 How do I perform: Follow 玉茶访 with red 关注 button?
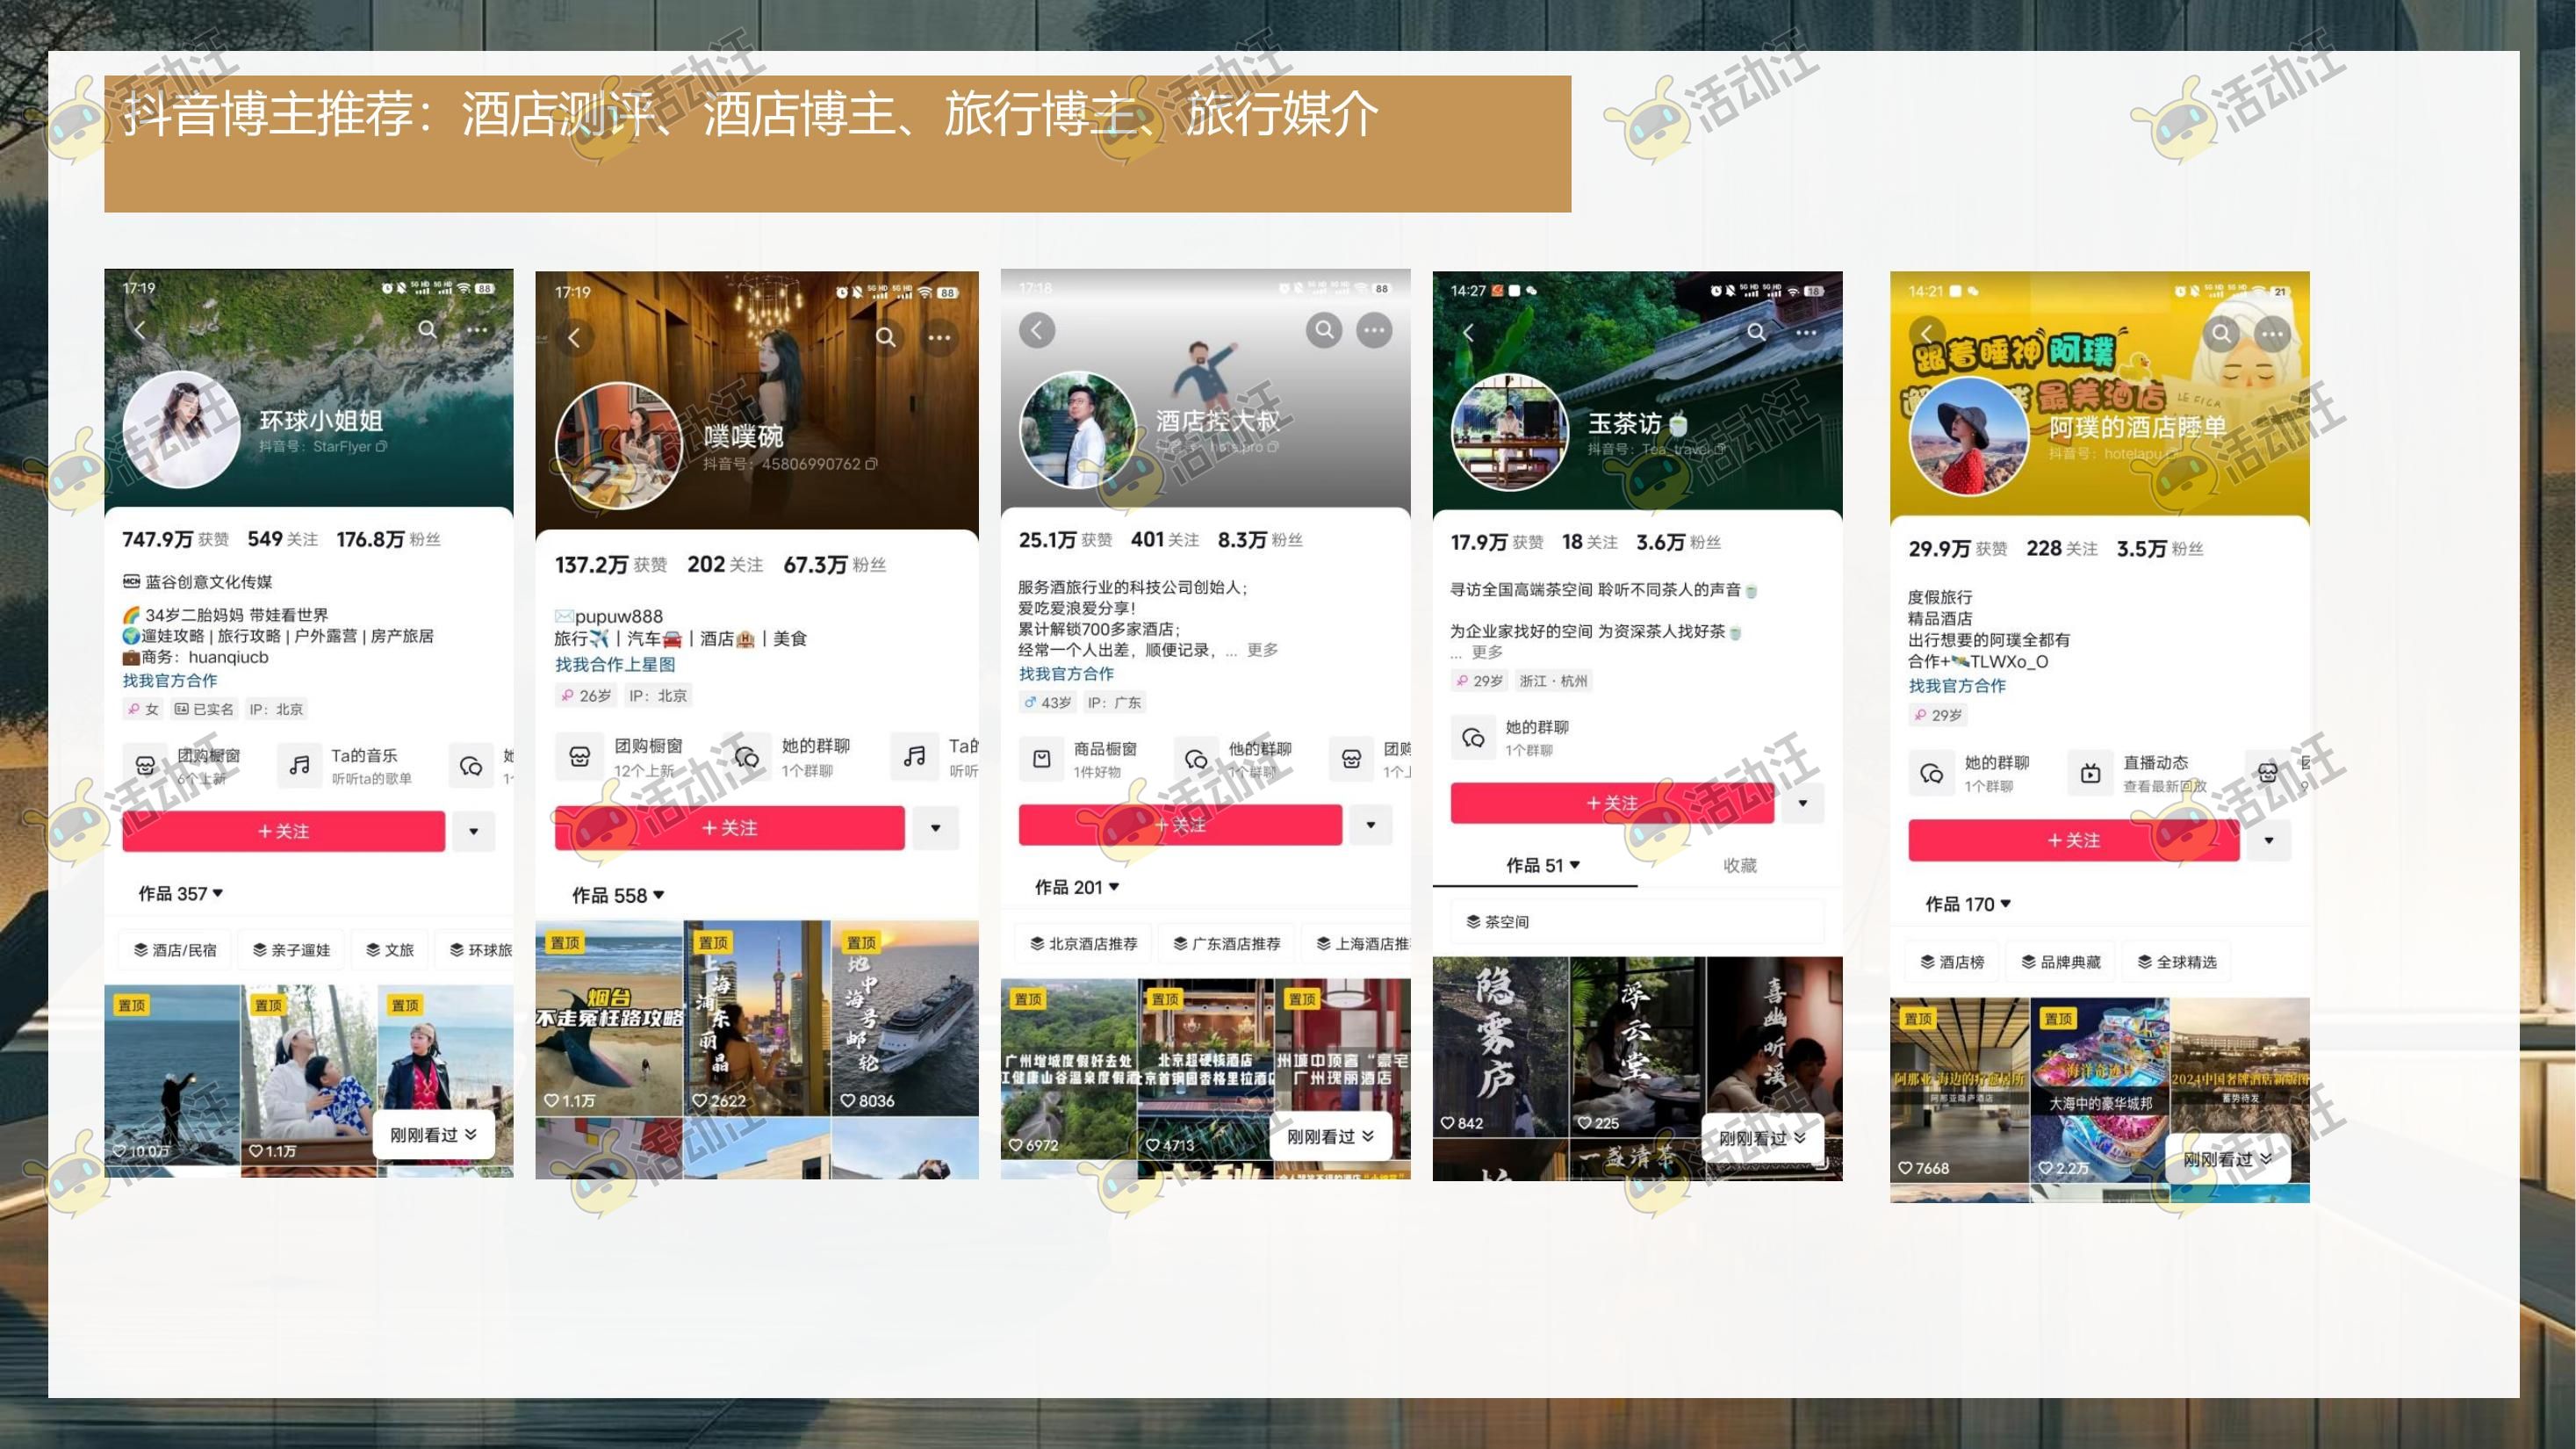tap(1612, 803)
